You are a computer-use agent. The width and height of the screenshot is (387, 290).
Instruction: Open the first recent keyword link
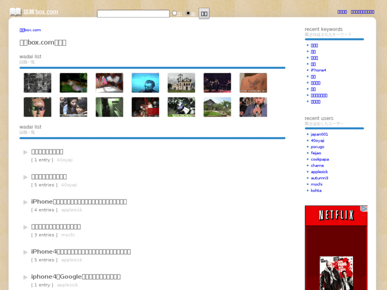(314, 45)
